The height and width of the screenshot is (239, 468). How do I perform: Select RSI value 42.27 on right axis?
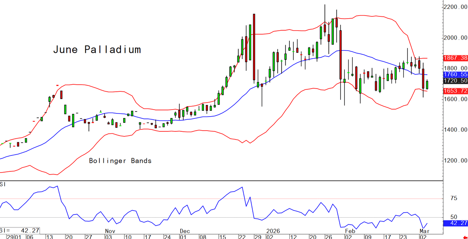point(455,223)
